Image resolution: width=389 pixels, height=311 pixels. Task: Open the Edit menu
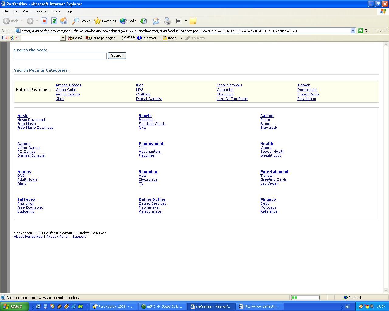click(15, 11)
